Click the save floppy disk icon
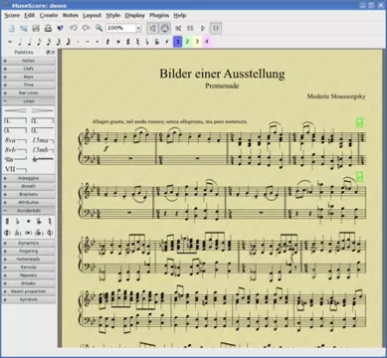Screen dimensions: 387x358 pyautogui.click(x=36, y=28)
